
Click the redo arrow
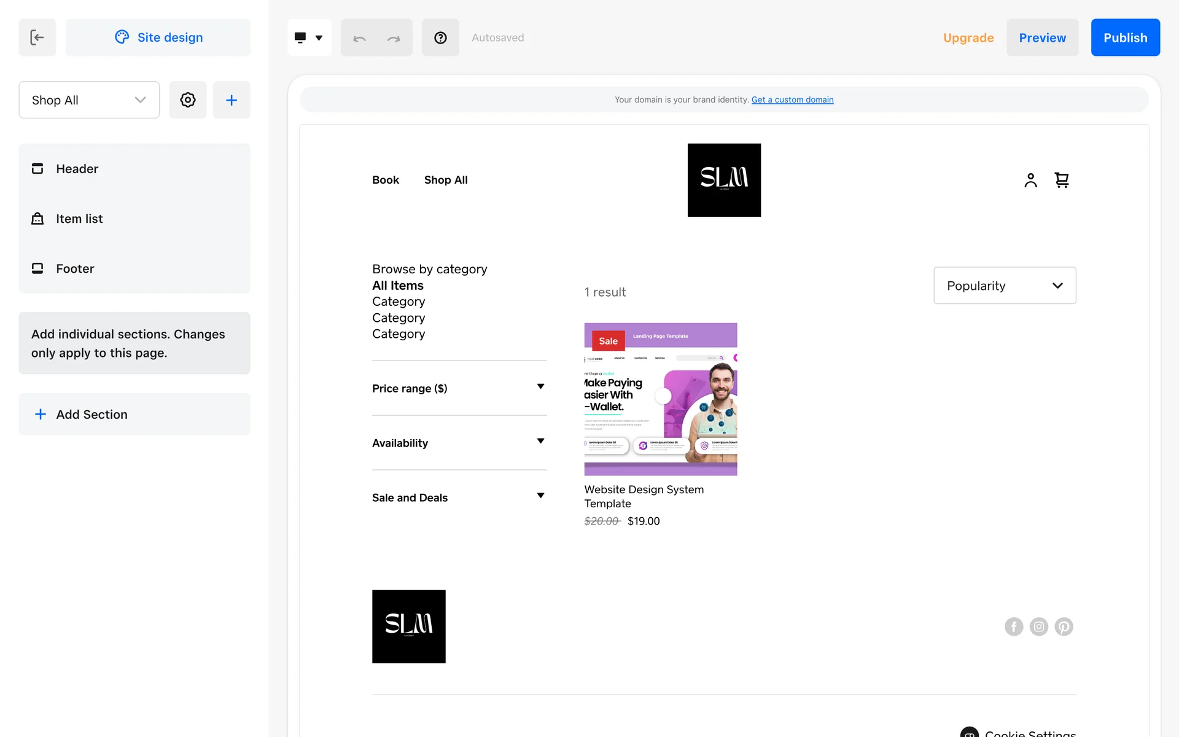394,38
